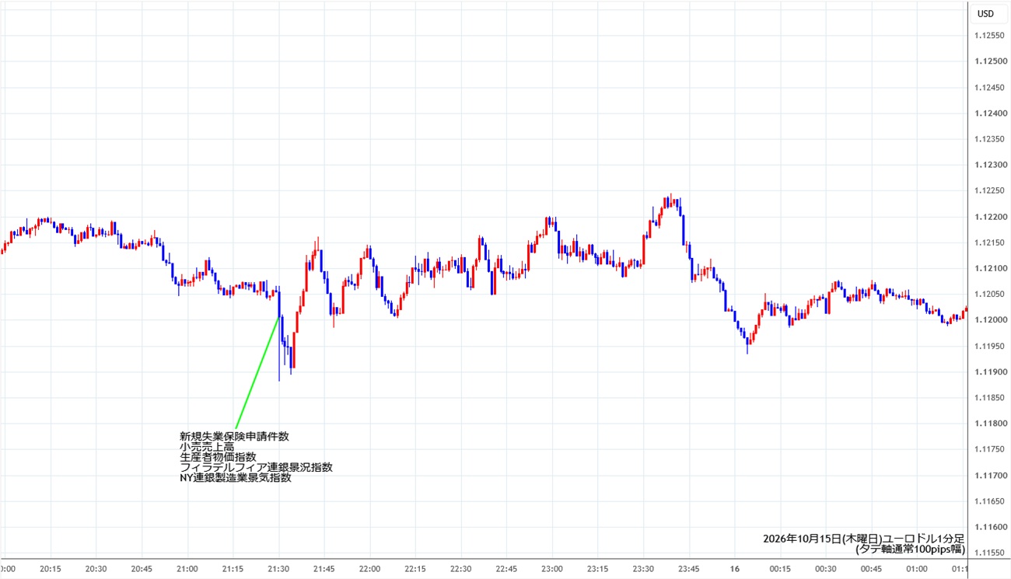The height and width of the screenshot is (579, 1011).
Task: Select the 1.12000 price label
Action: click(x=989, y=320)
